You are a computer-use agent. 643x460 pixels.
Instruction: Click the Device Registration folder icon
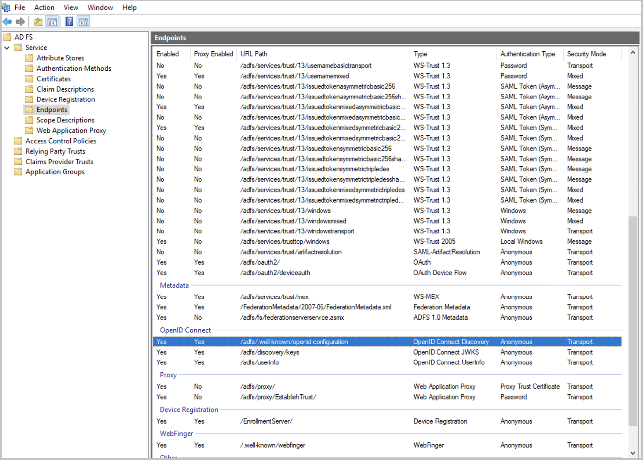(x=29, y=99)
